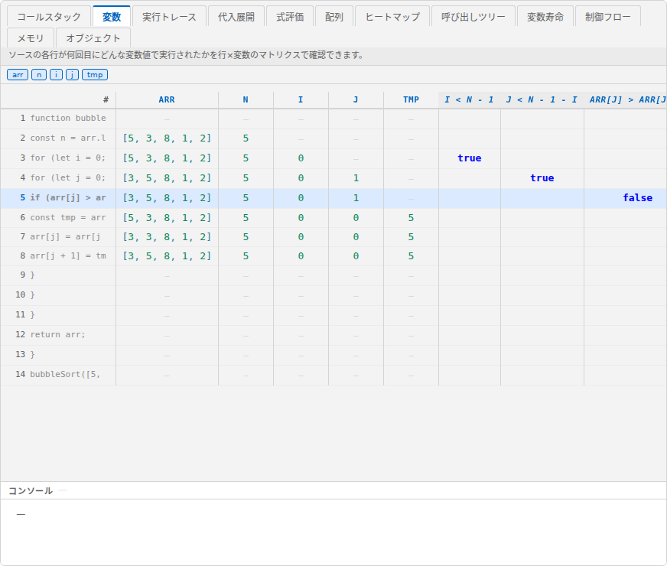Image resolution: width=667 pixels, height=566 pixels.
Task: Toggle the n variable chip
Action: click(x=39, y=75)
